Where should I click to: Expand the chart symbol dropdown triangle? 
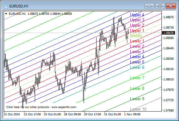coord(6,14)
